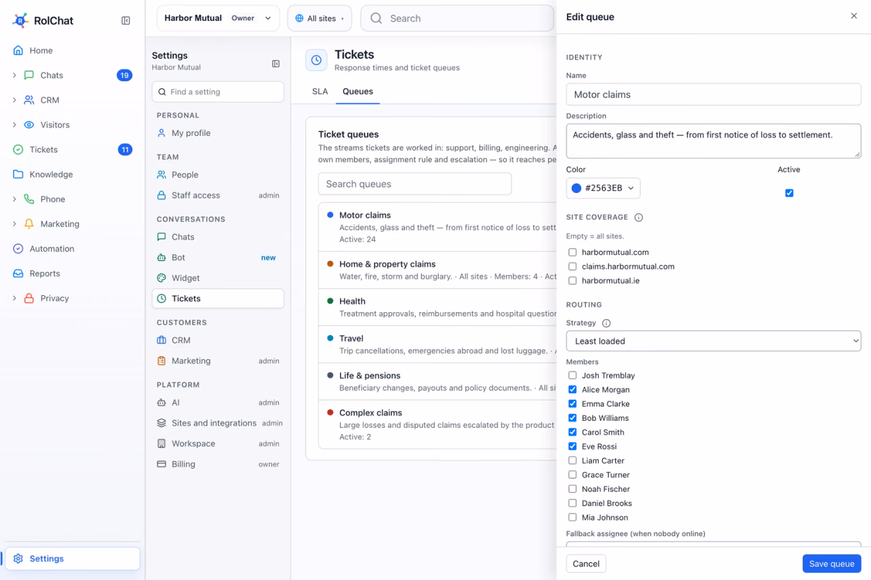Open Home via its house icon

pyautogui.click(x=18, y=50)
